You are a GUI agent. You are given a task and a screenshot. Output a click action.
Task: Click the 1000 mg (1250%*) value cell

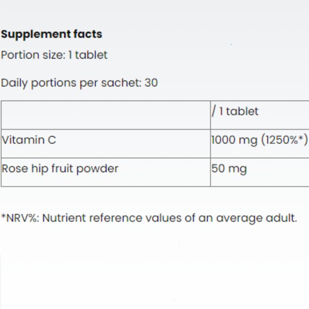(x=260, y=144)
